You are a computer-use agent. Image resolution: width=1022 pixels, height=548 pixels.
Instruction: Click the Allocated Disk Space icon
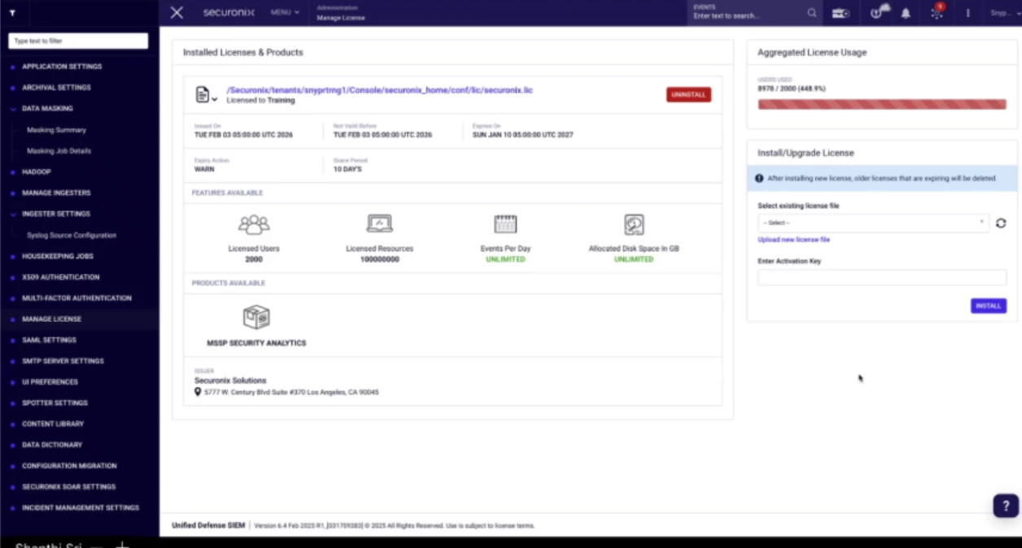pyautogui.click(x=634, y=224)
